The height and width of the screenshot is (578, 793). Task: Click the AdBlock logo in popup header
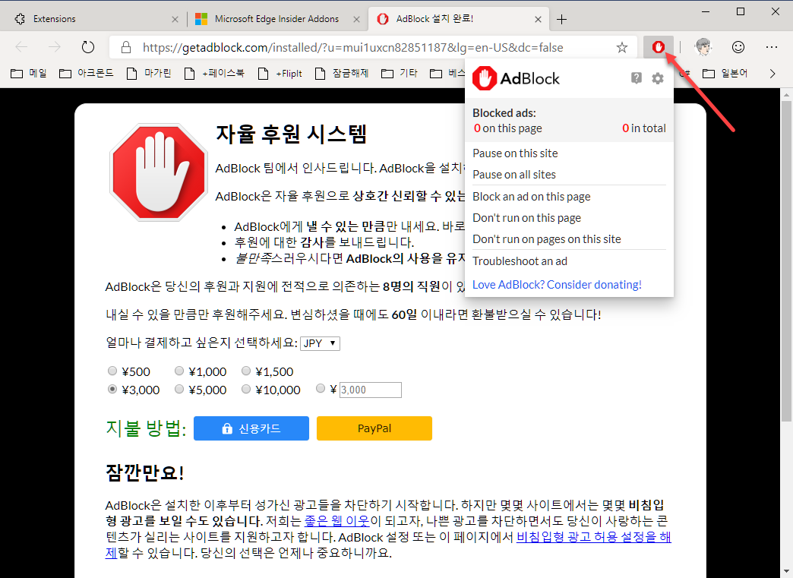[516, 78]
